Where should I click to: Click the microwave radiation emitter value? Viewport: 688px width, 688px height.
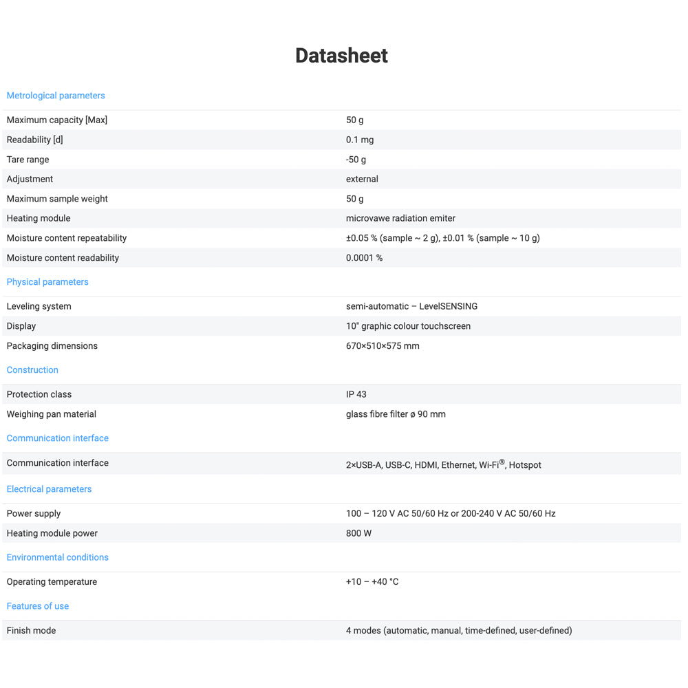click(x=400, y=218)
